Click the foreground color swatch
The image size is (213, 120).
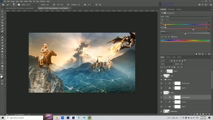click(1, 77)
